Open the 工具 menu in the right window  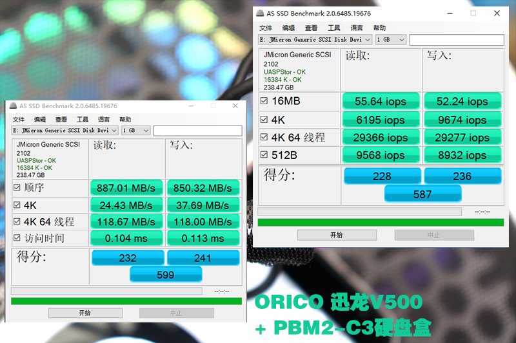[x=333, y=28]
